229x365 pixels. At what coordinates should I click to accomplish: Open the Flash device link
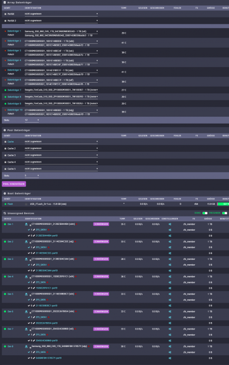[x=10, y=204]
